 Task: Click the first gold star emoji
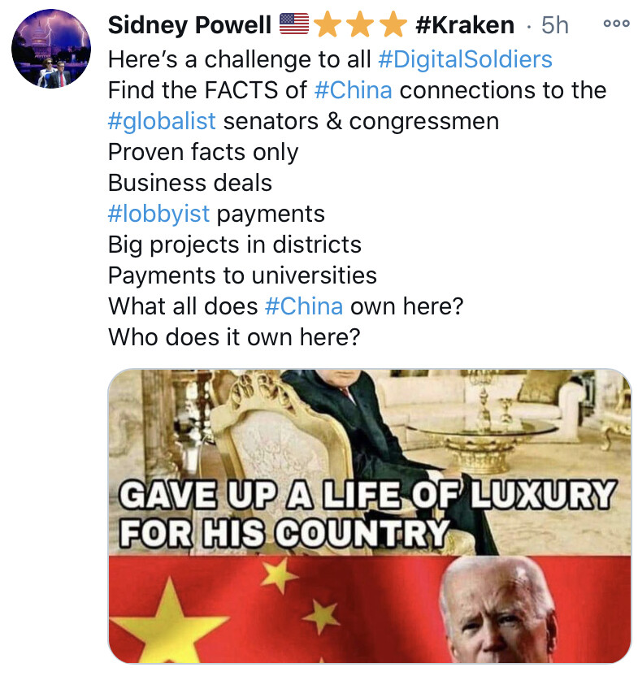click(328, 24)
